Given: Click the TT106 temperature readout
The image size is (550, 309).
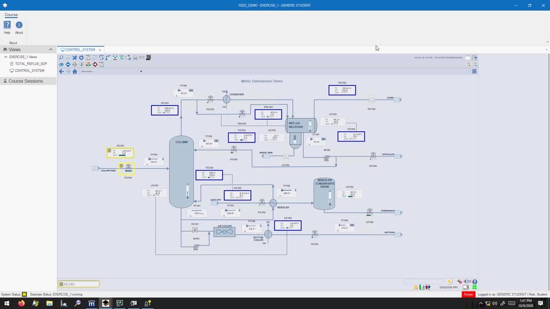Looking at the screenshot, I should (x=183, y=92).
